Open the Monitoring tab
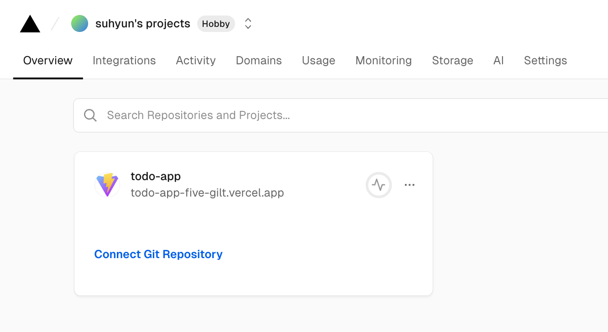Image resolution: width=608 pixels, height=332 pixels. (x=383, y=61)
